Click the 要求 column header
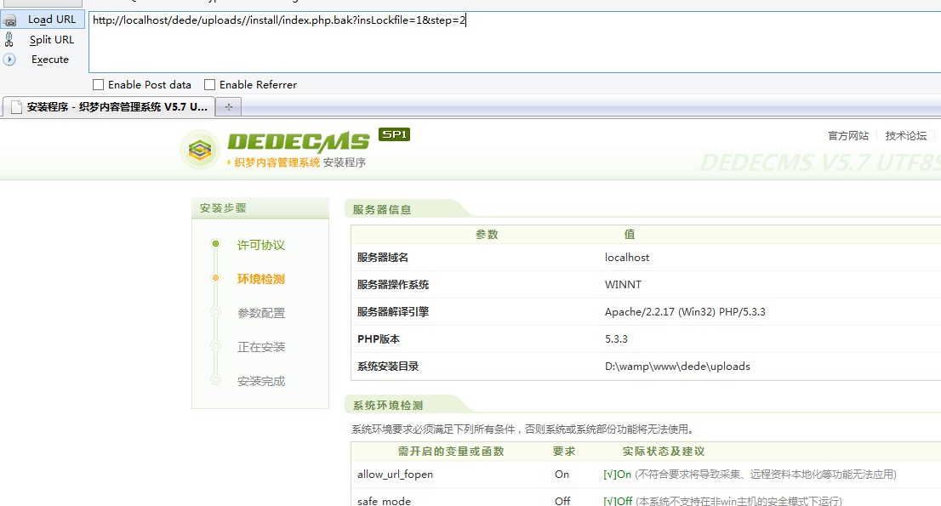This screenshot has width=941, height=506. [x=563, y=452]
